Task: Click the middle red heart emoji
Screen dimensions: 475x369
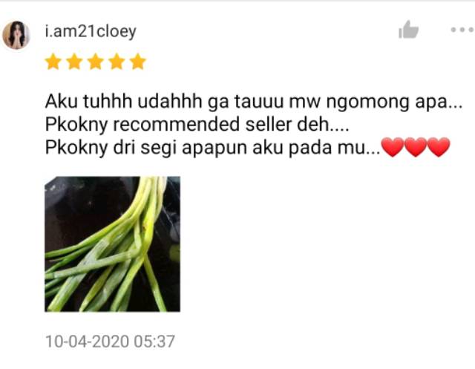Action: (416, 147)
